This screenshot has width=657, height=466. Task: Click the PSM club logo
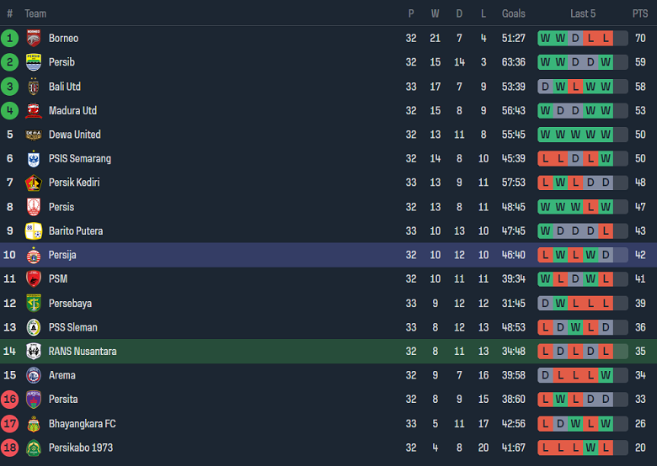(x=34, y=279)
